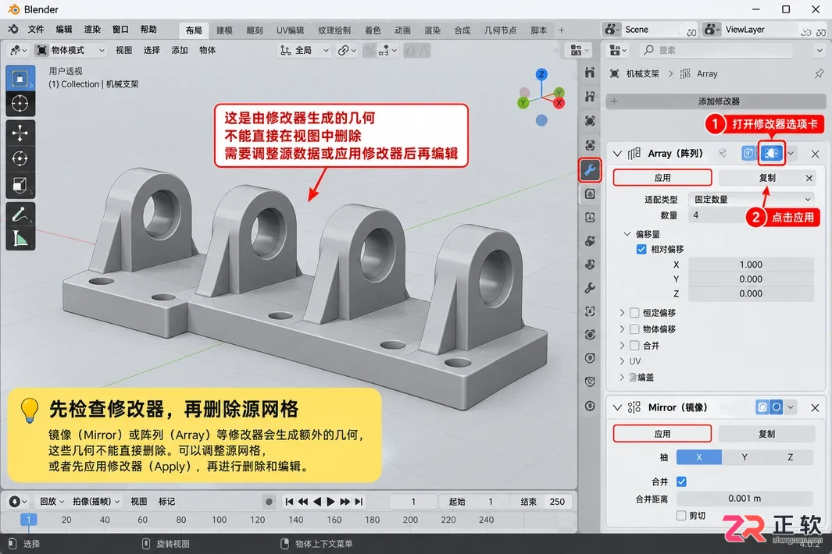The image size is (832, 554).
Task: Toggle the Mirror Z axis button
Action: coord(791,457)
